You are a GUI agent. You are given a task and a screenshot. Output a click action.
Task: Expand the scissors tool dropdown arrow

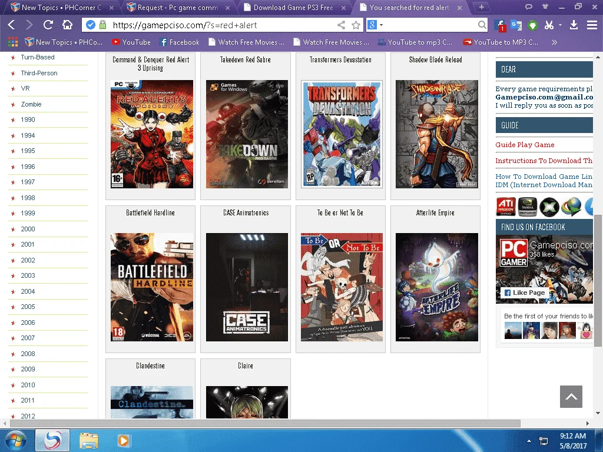pos(560,25)
